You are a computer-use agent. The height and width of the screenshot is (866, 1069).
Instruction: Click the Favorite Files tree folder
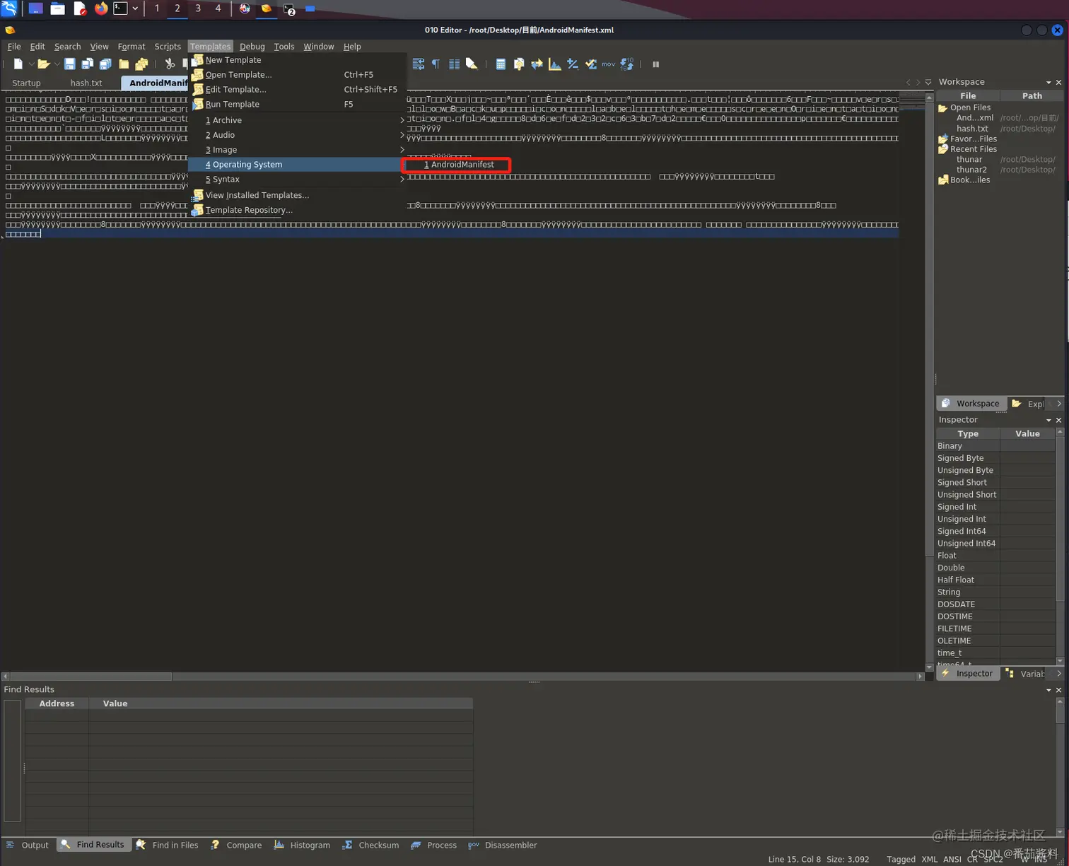967,139
